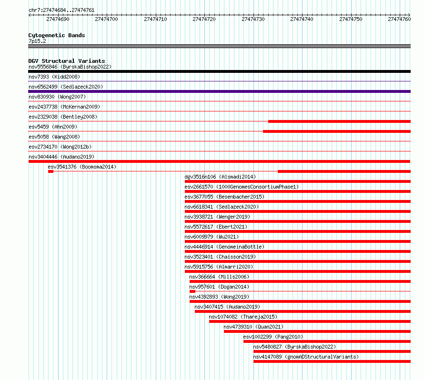Click the red nsv4147089 variant bar
The height and width of the screenshot is (380, 424).
point(332,361)
